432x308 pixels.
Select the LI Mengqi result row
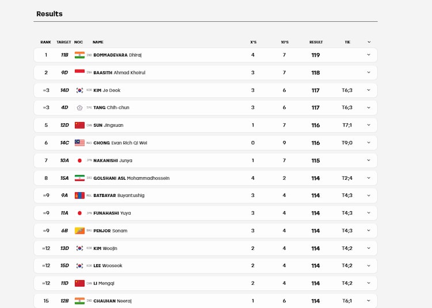[x=206, y=283]
